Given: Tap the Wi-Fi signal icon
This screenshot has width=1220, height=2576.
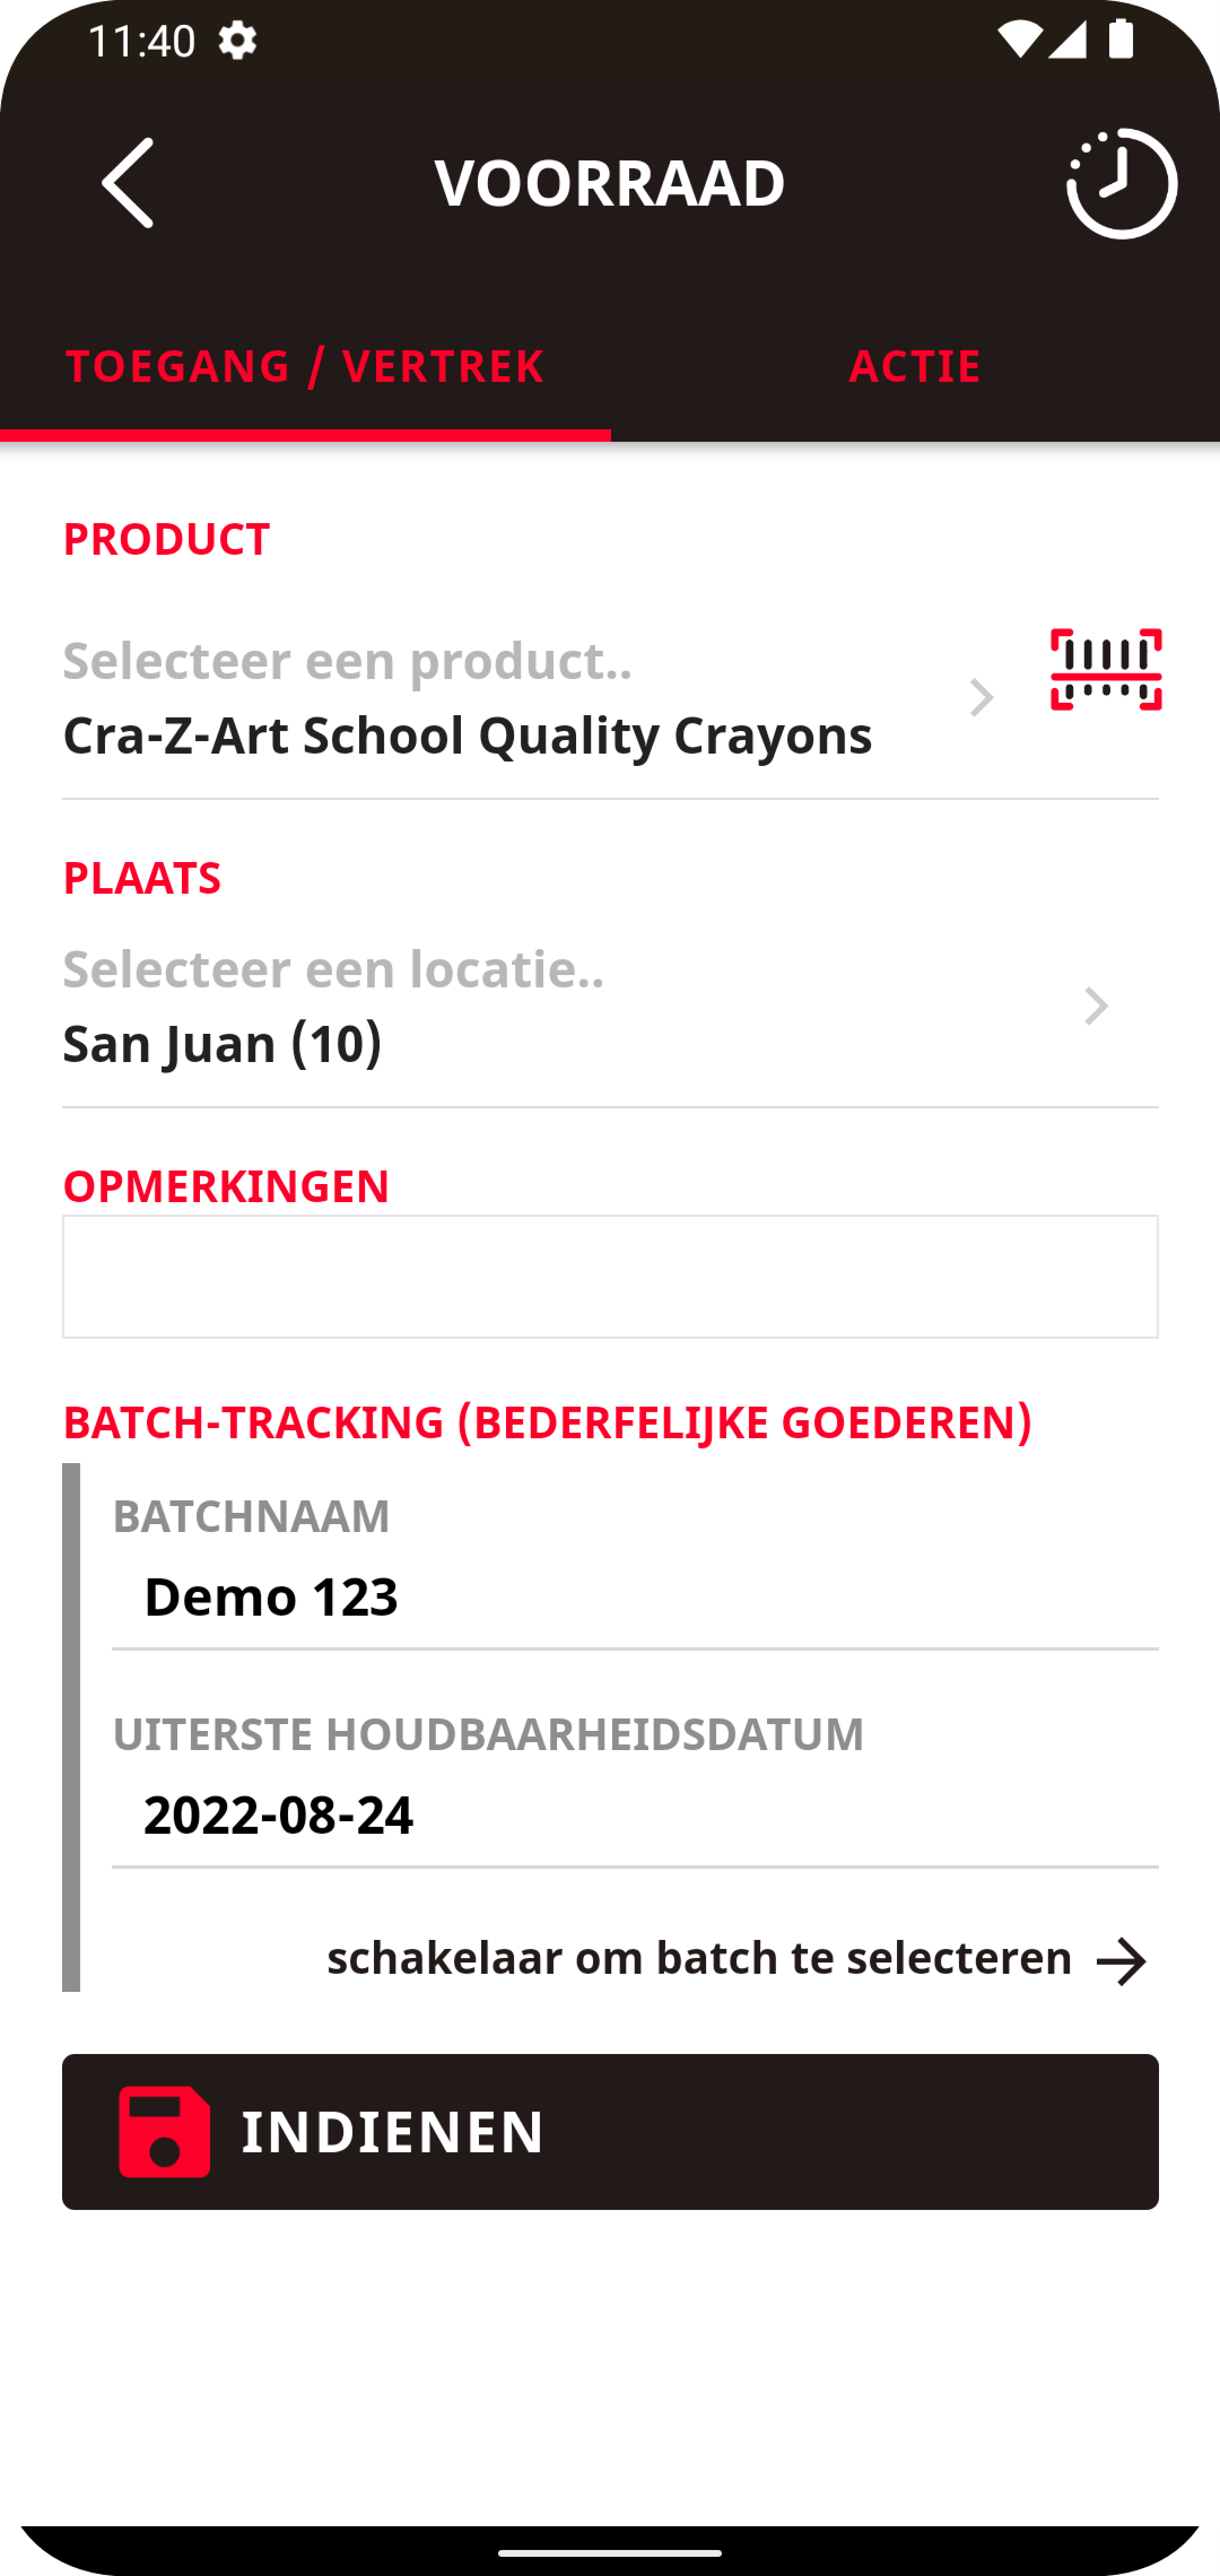Looking at the screenshot, I should [x=1018, y=41].
